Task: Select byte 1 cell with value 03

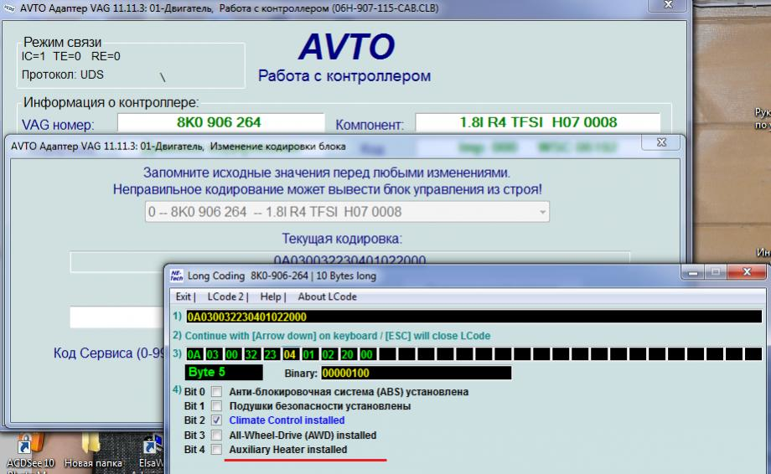Action: (x=213, y=354)
